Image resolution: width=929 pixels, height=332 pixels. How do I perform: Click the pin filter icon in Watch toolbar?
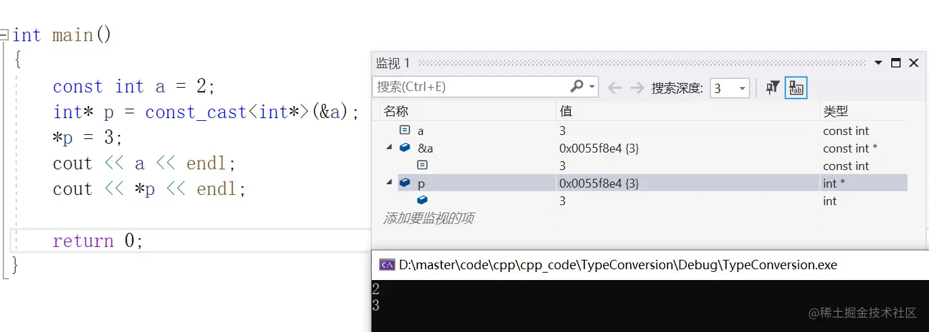click(x=773, y=88)
